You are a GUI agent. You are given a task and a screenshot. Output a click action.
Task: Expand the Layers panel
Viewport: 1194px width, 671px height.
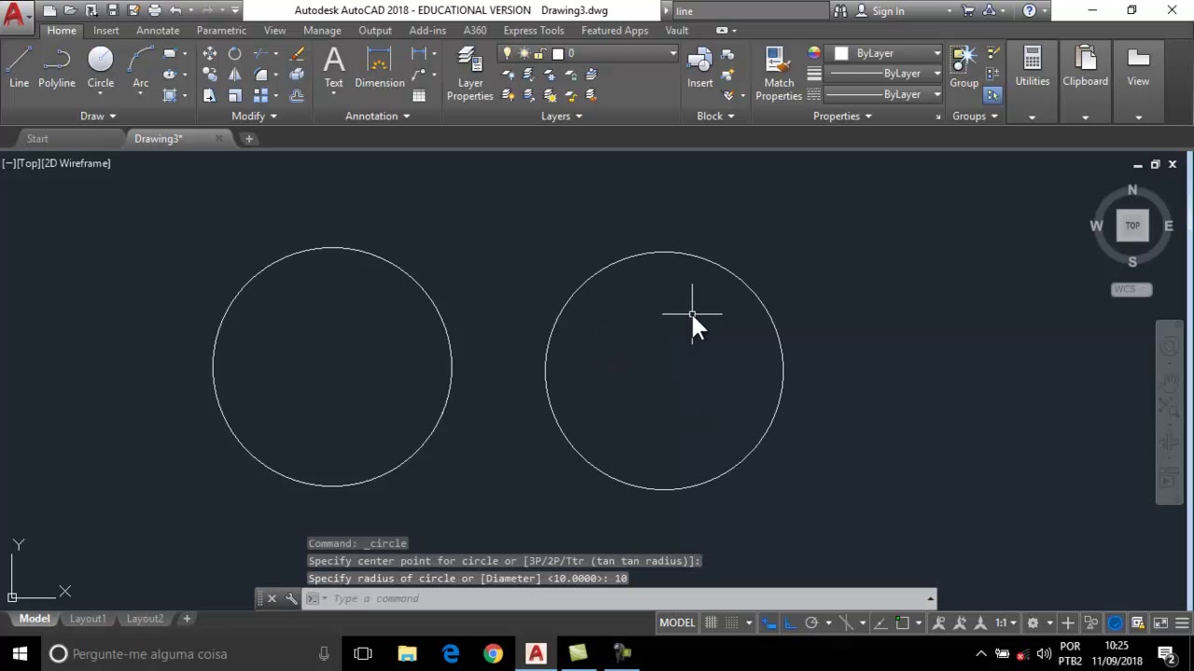point(562,116)
